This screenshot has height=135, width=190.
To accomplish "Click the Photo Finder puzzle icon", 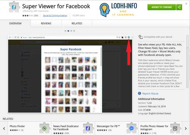I will pos(45,128).
